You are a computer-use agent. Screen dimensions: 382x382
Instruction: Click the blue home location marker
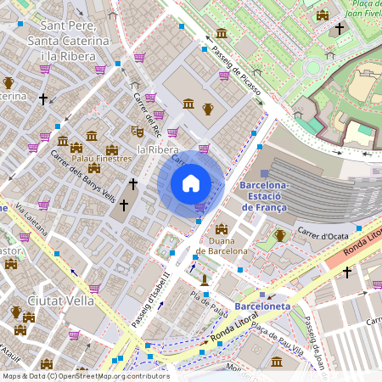click(191, 184)
